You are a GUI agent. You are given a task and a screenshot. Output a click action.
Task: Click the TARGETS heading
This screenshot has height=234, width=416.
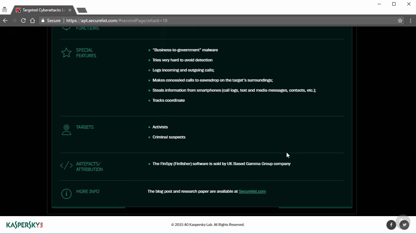point(85,127)
